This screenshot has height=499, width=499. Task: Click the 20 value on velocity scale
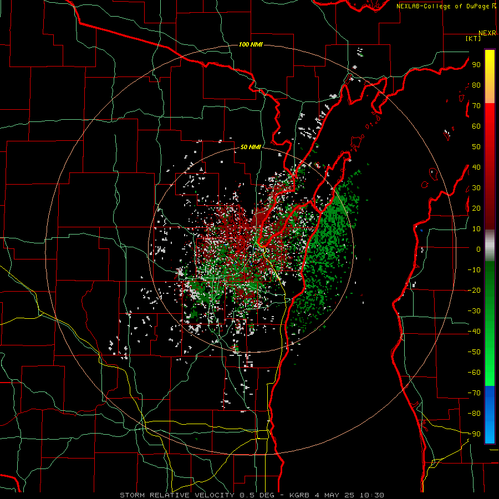pyautogui.click(x=476, y=208)
